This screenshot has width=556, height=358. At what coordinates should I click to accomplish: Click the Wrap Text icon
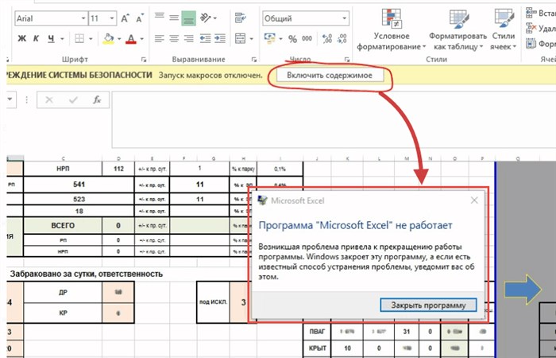point(241,18)
